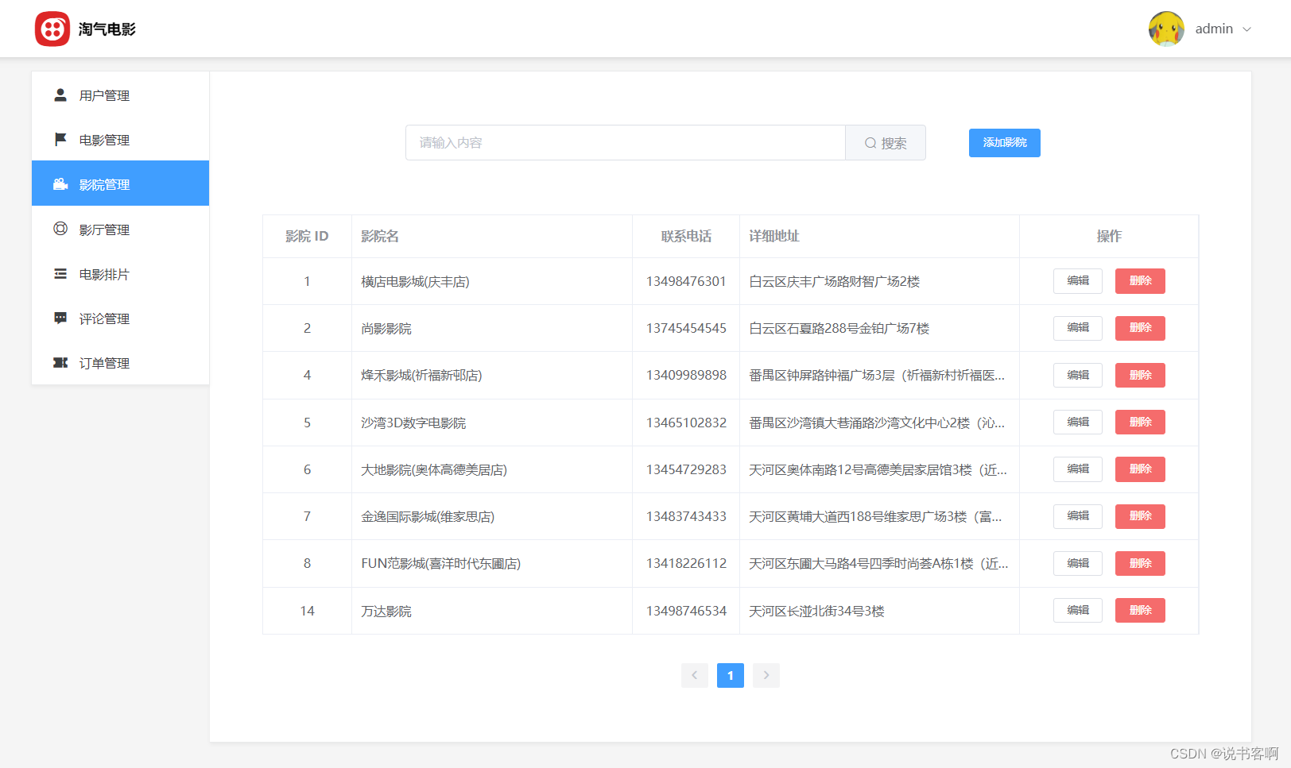The width and height of the screenshot is (1291, 768).
Task: Click 编辑 for 尚影影院
Action: [x=1078, y=328]
